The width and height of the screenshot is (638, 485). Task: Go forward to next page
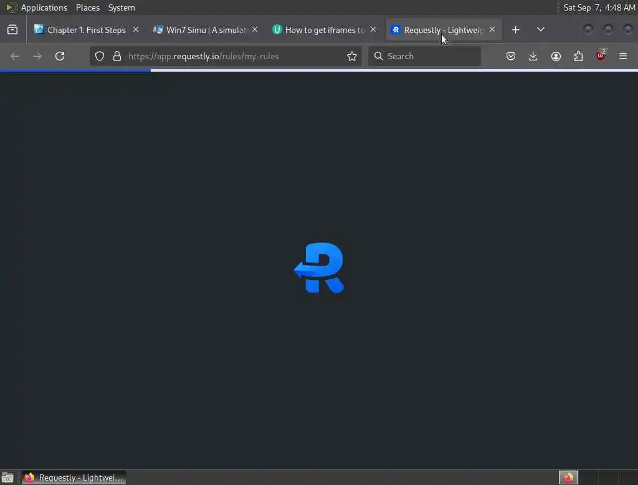click(37, 56)
